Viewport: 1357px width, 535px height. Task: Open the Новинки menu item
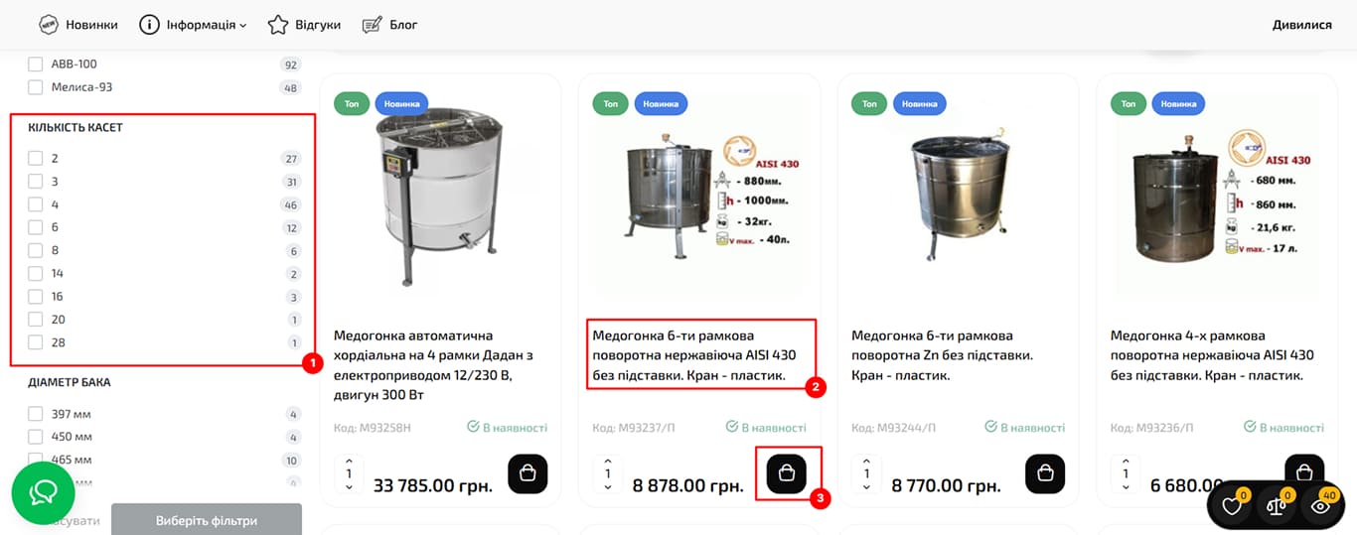(77, 24)
